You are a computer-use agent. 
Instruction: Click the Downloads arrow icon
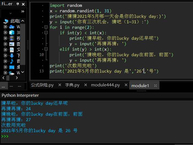(12, 56)
